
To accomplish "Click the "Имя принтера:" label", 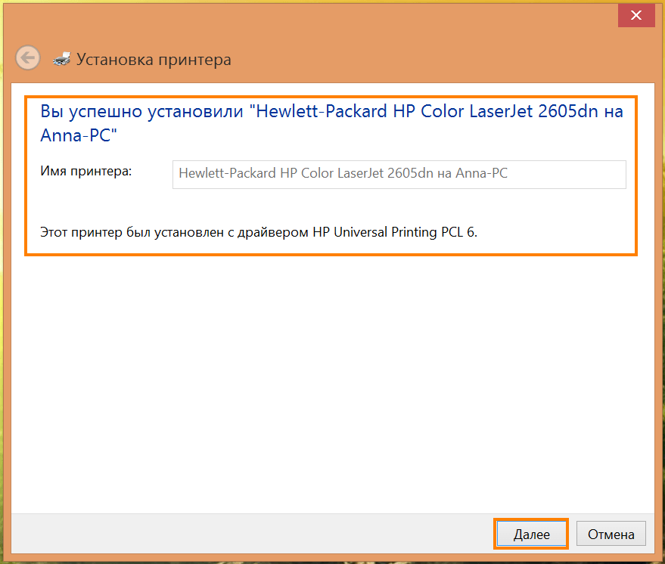I will point(85,172).
